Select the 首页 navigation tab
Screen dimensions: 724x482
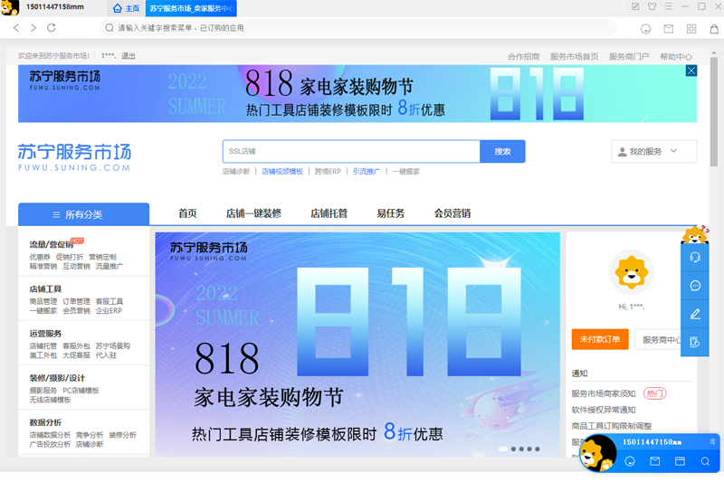click(187, 213)
